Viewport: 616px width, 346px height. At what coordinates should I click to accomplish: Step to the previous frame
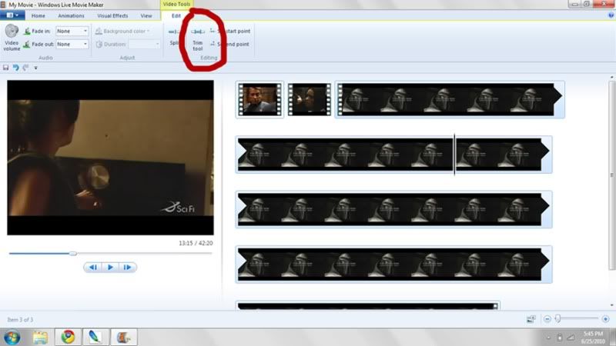point(92,267)
